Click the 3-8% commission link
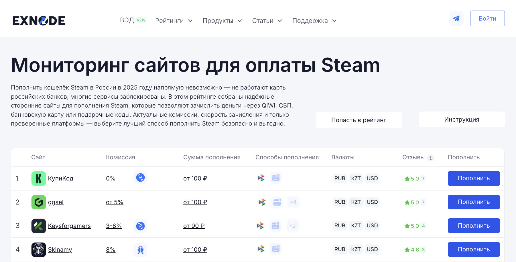Image resolution: width=516 pixels, height=262 pixels. click(114, 226)
